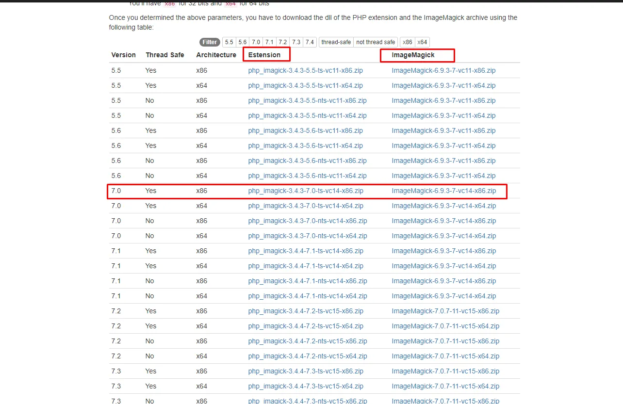Enable the not thread safe filter
623x404 pixels.
point(376,42)
